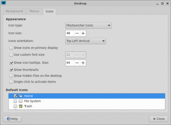Image resolution: width=171 pixels, height=125 pixels.
Task: Open the Icon type dropdown
Action: [x=88, y=26]
